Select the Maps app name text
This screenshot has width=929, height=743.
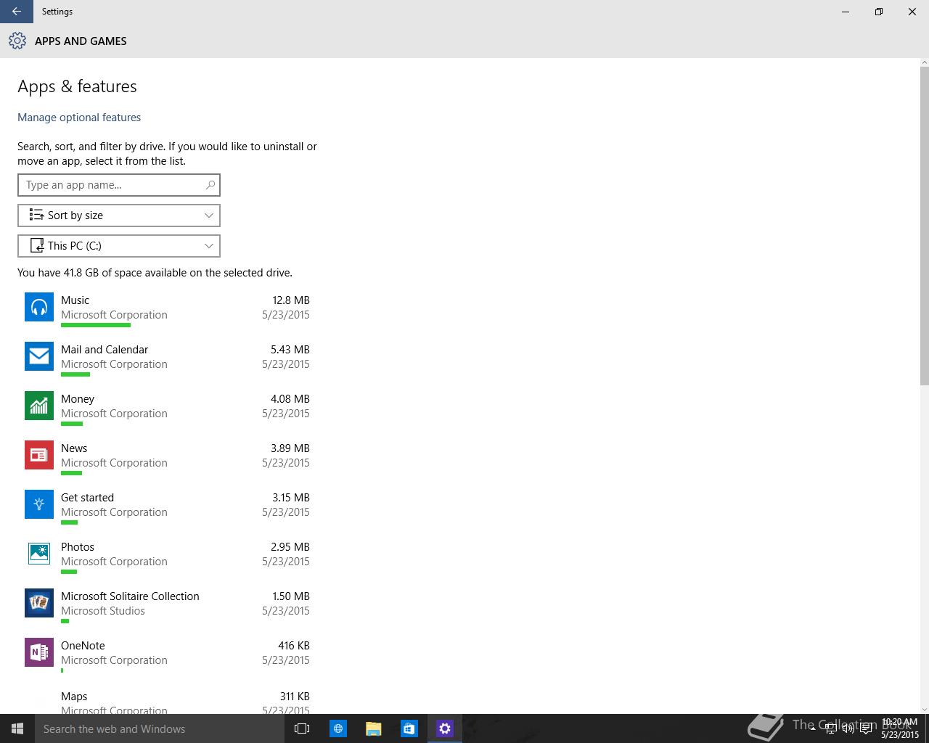pyautogui.click(x=74, y=697)
